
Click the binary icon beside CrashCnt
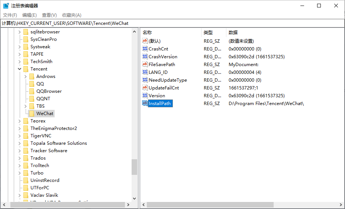click(x=145, y=49)
